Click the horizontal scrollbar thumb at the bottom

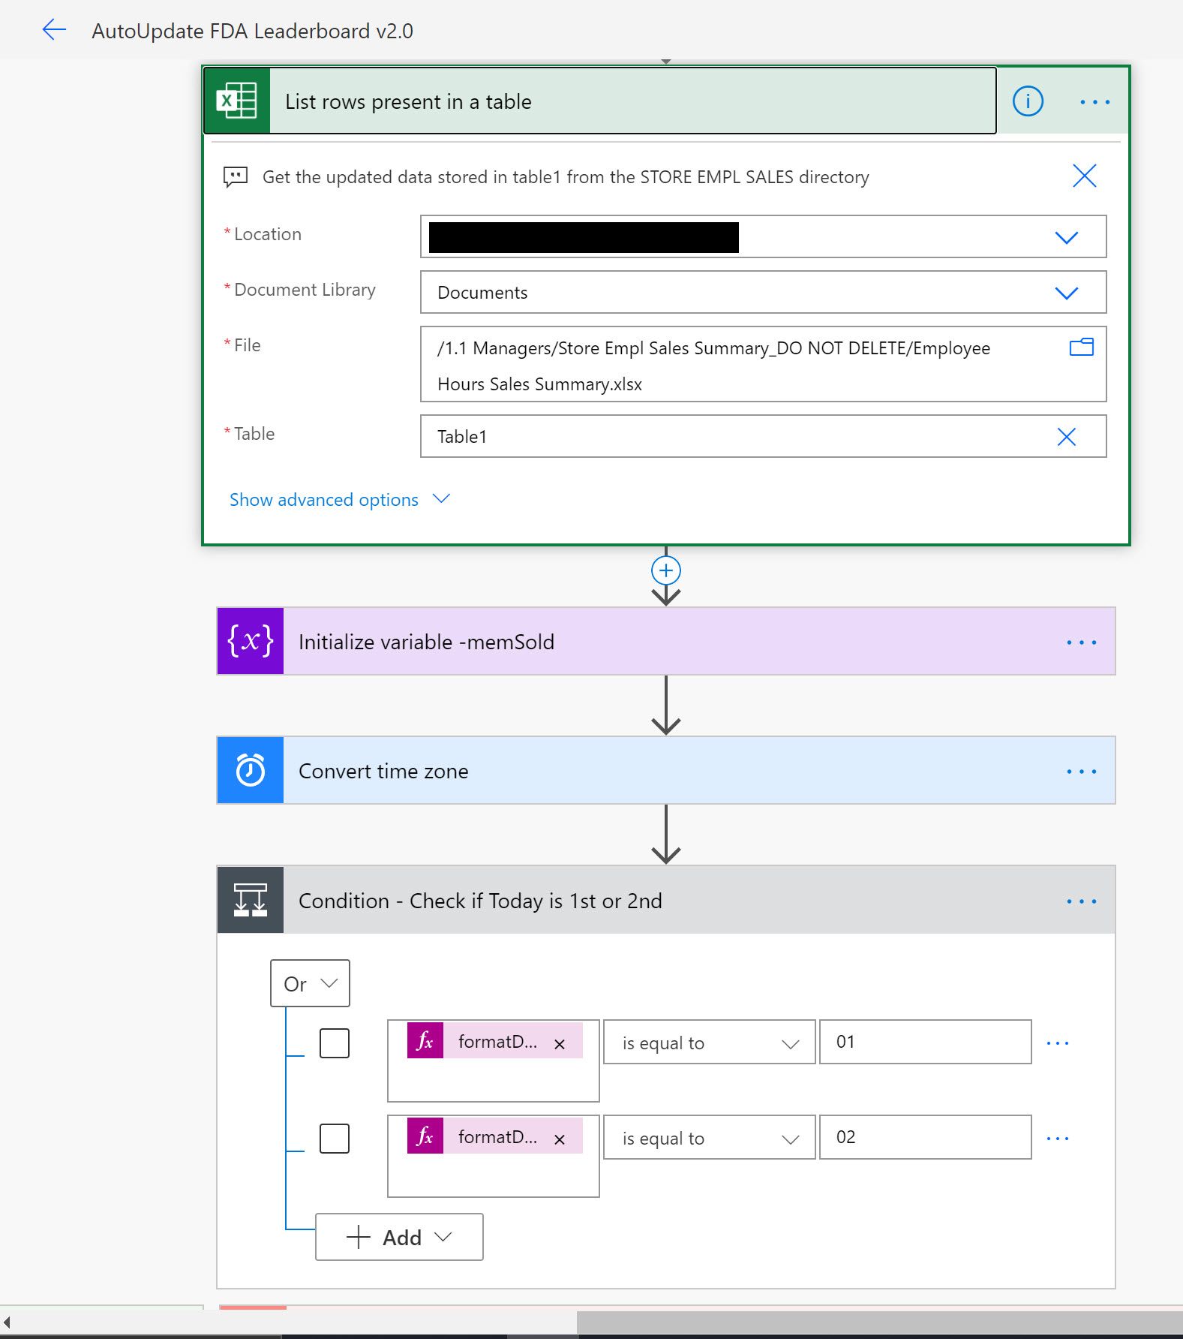click(x=879, y=1322)
